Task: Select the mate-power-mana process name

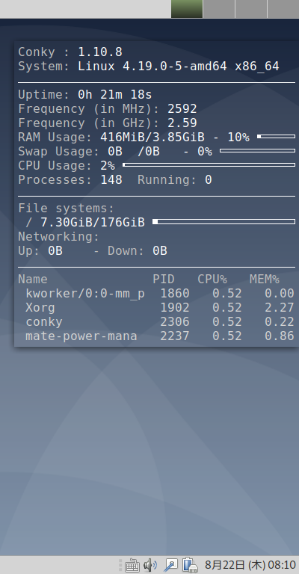Action: click(81, 336)
